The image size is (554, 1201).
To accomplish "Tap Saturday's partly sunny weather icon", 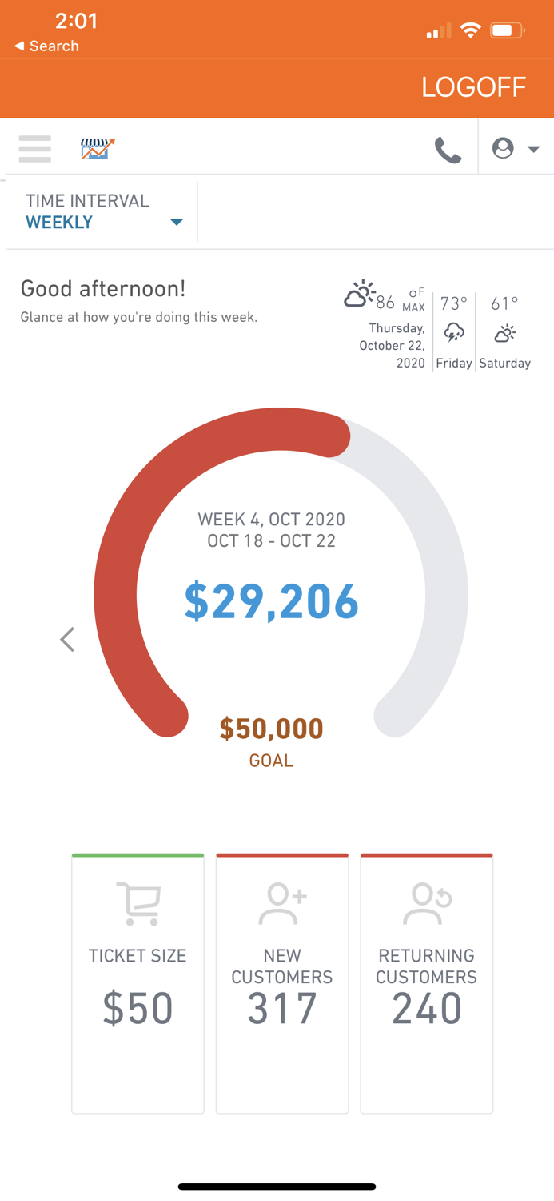I will point(504,333).
